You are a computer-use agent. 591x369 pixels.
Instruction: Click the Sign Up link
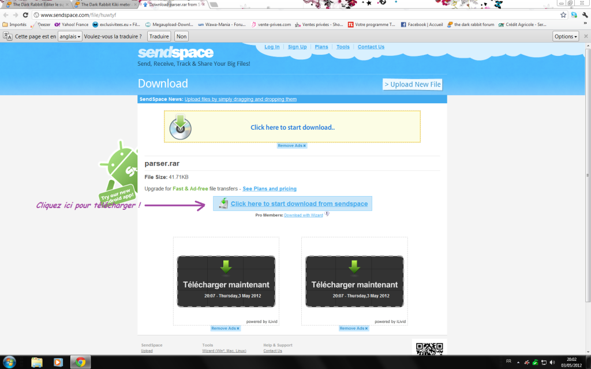[297, 47]
